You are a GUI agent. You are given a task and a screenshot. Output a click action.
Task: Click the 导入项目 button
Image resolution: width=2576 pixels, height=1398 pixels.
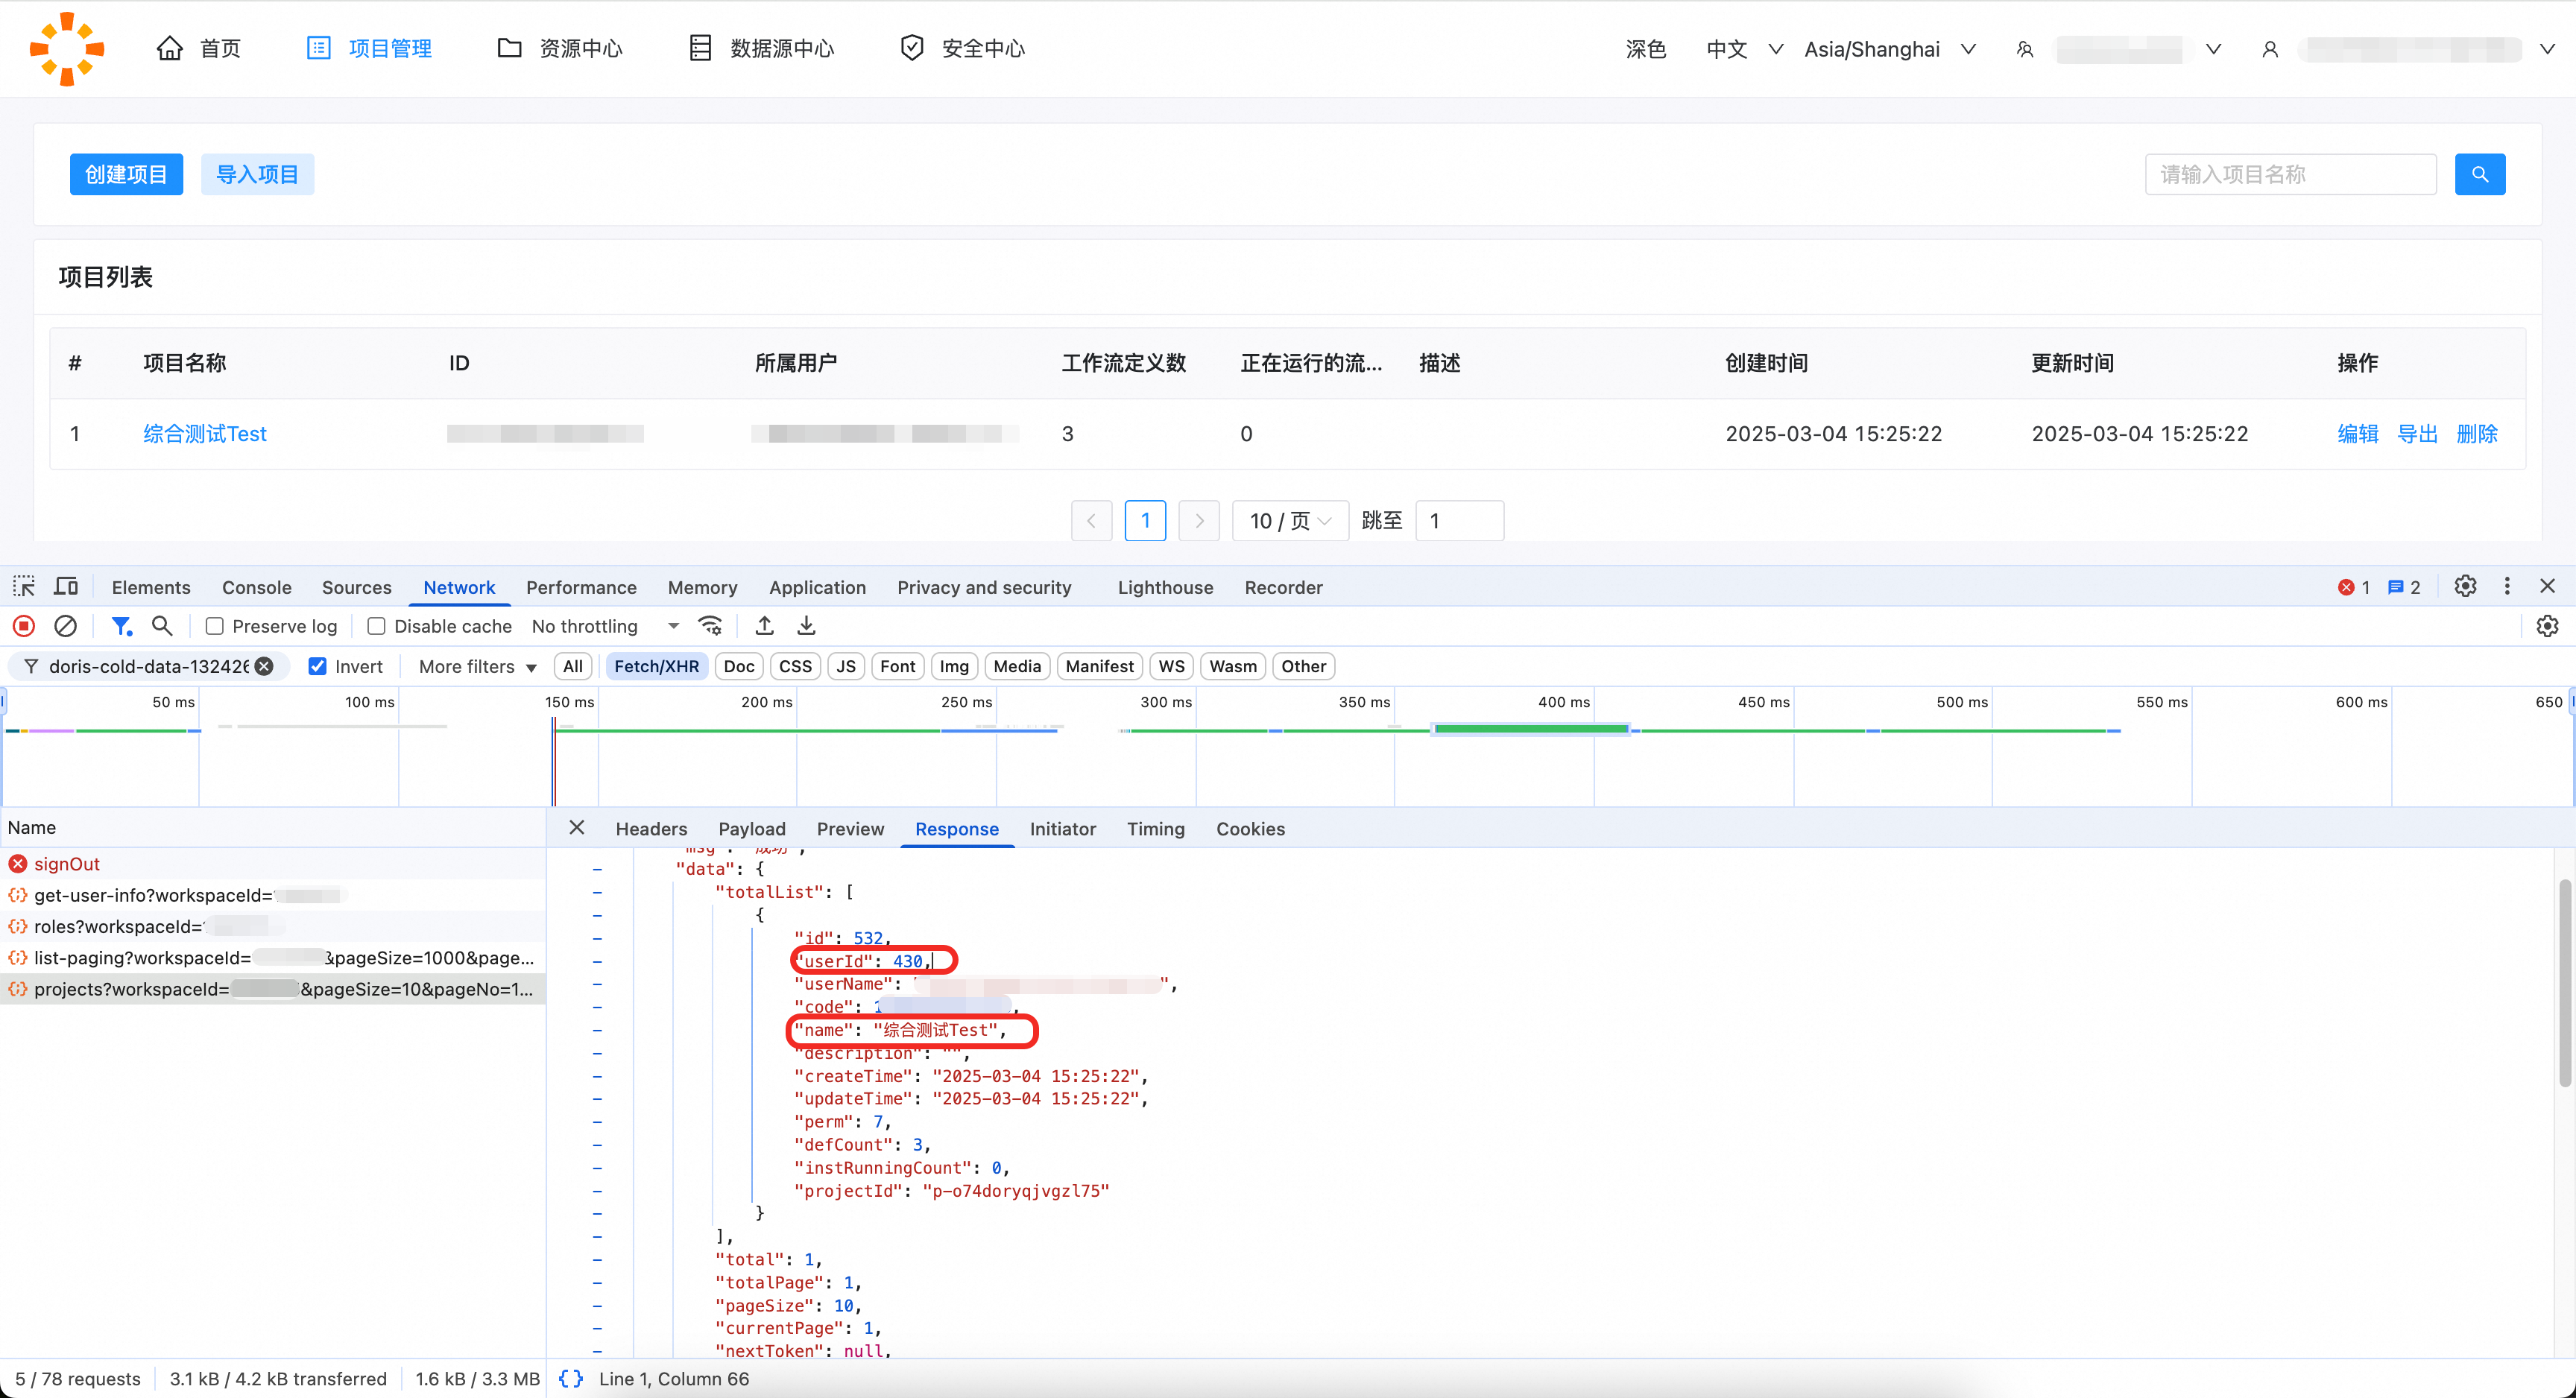[257, 174]
